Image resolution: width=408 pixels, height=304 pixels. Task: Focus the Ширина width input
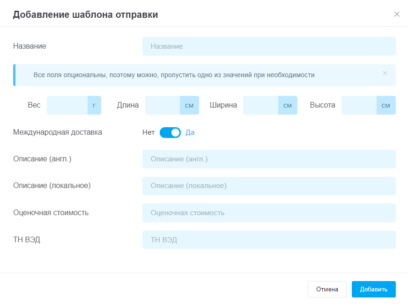(x=260, y=105)
